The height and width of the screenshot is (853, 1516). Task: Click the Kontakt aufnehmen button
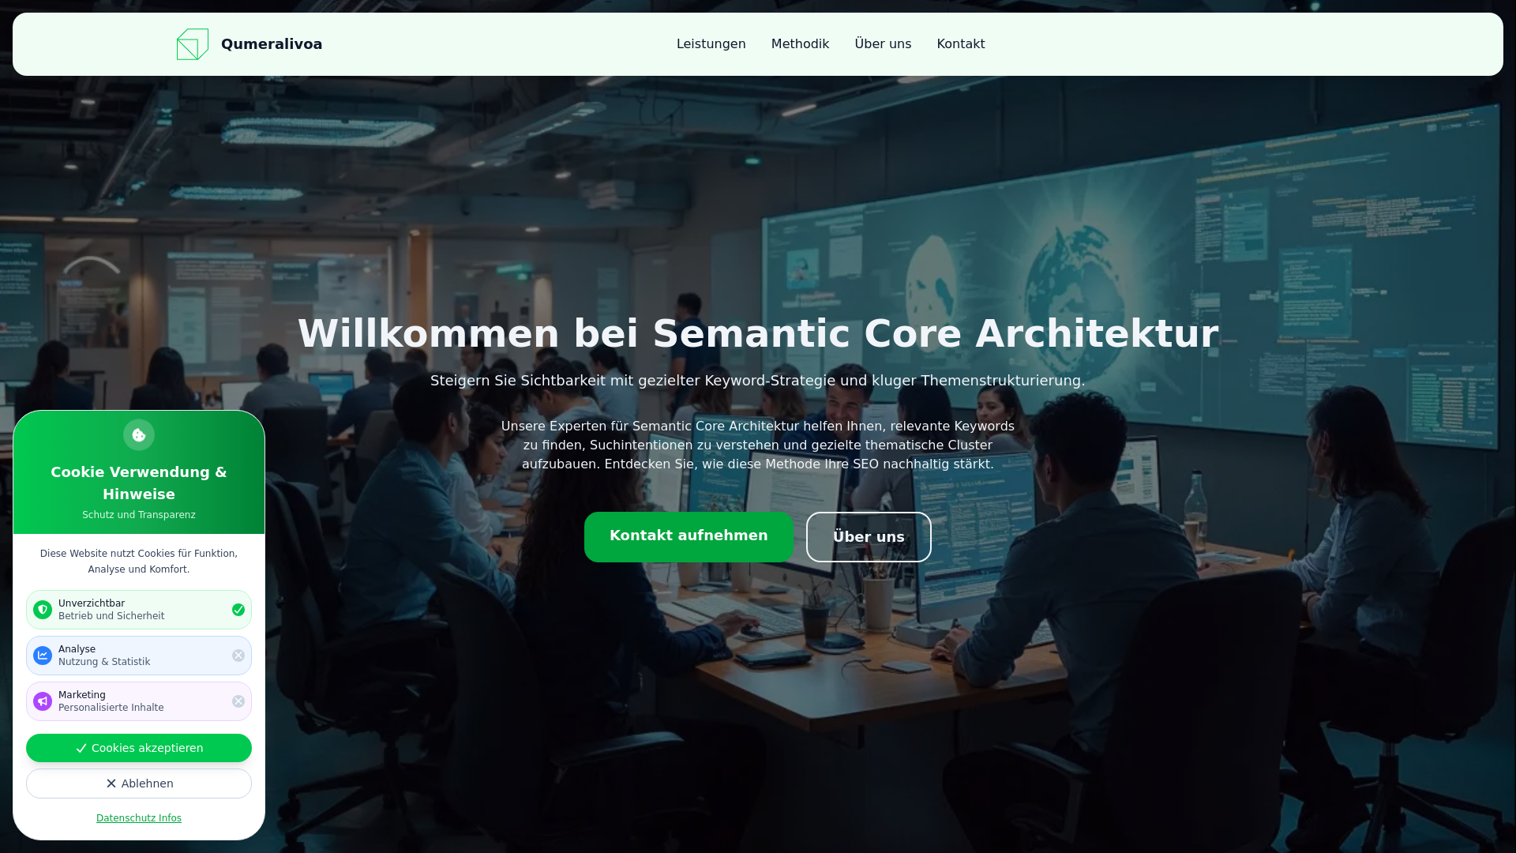pyautogui.click(x=689, y=537)
